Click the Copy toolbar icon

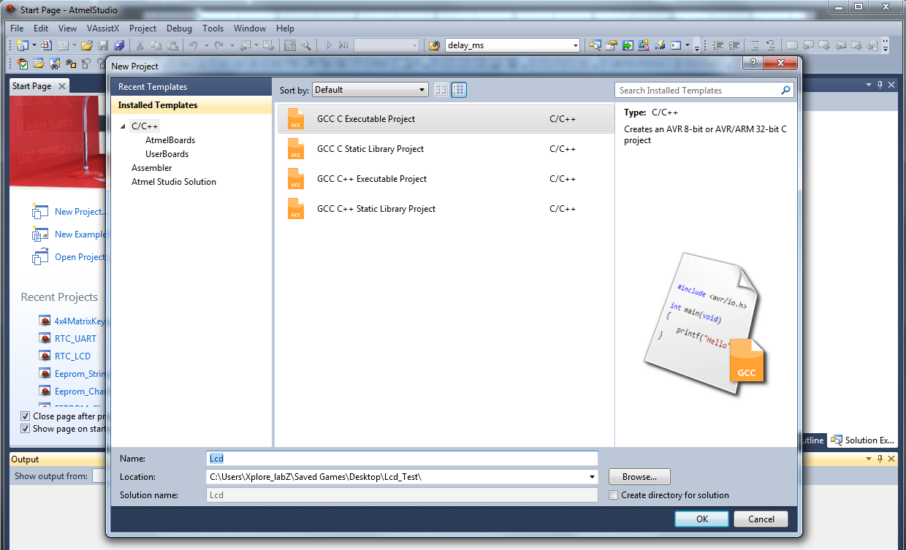[156, 45]
